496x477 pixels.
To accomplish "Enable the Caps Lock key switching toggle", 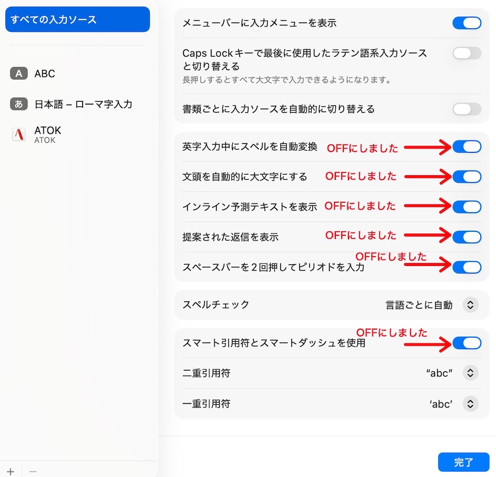I will 467,54.
